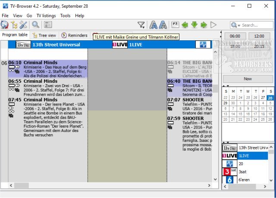Image resolution: width=276 pixels, height=198 pixels.
Task: Select the 13th Street Universal channel header
Action: tap(48, 44)
